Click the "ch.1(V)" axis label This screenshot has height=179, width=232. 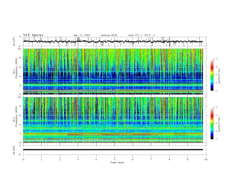click(x=14, y=42)
